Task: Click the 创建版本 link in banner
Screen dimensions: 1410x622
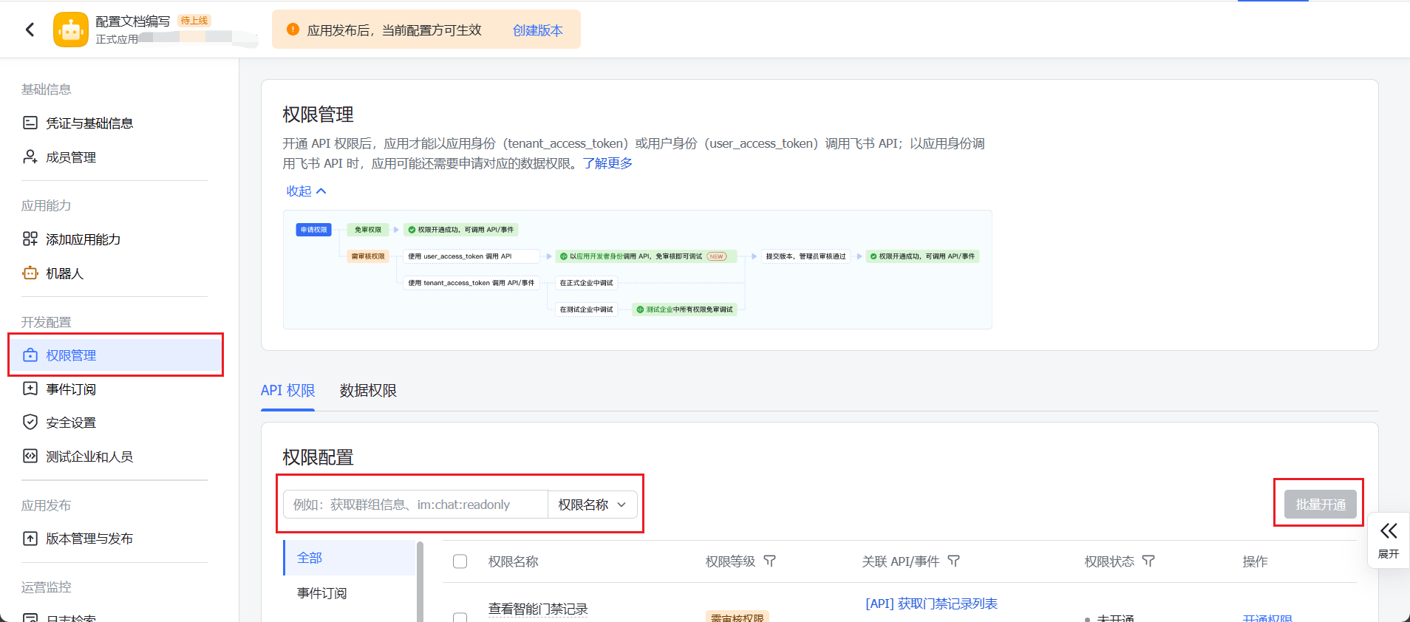Action: (x=538, y=30)
